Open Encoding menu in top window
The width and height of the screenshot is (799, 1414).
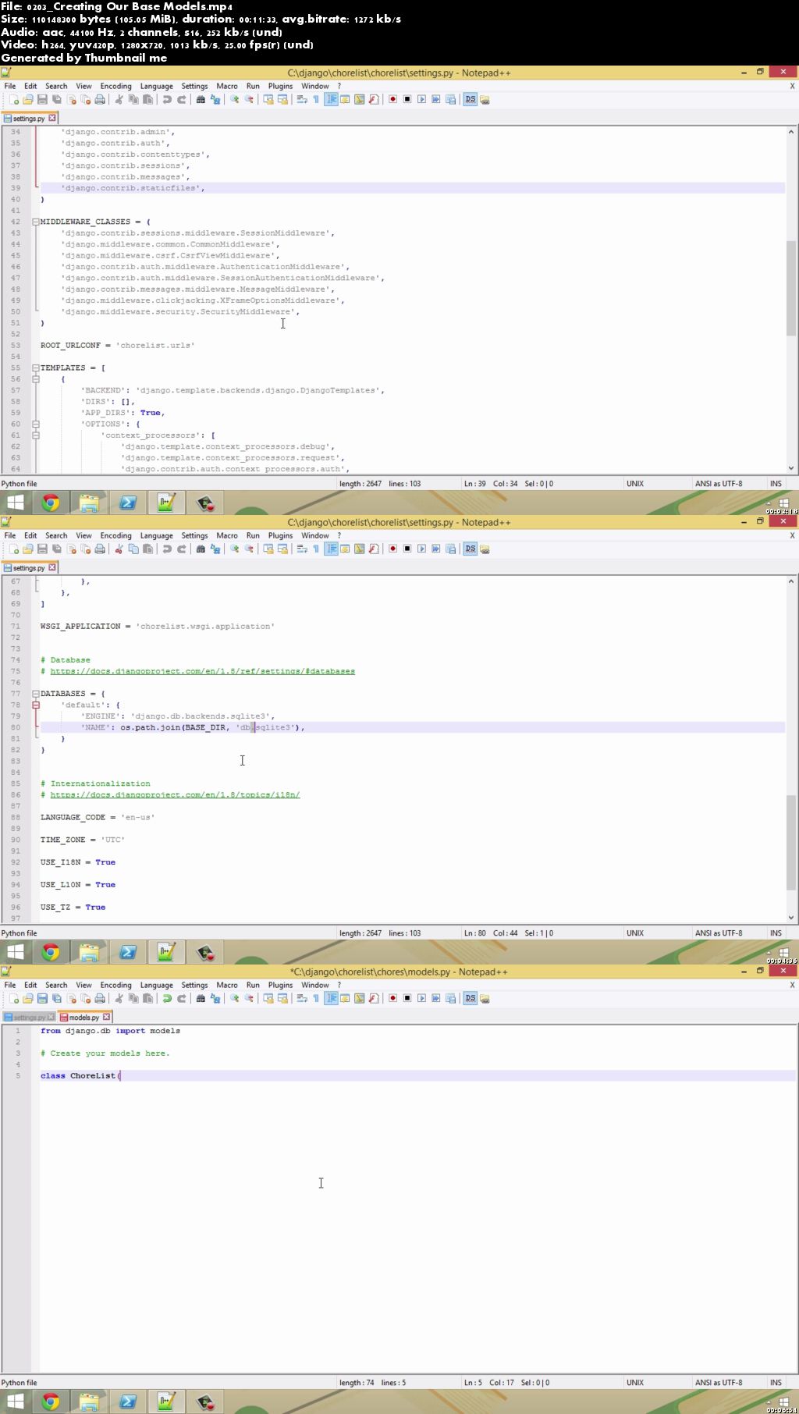(115, 87)
